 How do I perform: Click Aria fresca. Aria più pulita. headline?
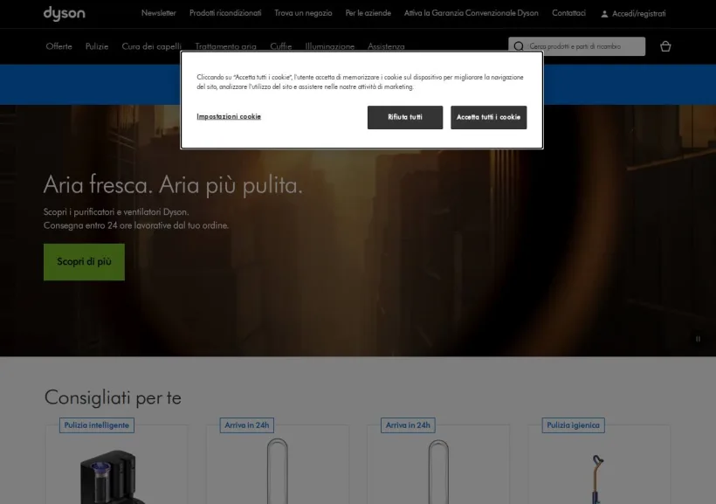point(173,185)
